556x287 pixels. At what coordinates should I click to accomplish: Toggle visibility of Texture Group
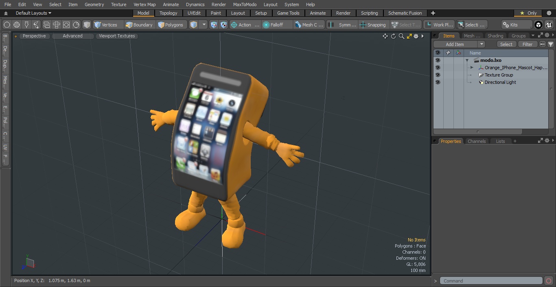click(438, 75)
